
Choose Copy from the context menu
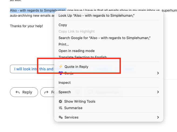(x=63, y=25)
